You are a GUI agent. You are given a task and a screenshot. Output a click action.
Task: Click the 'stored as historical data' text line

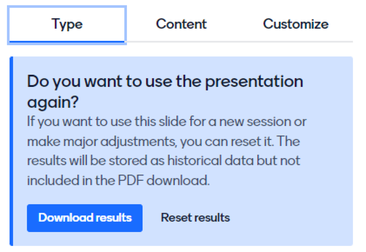(x=164, y=161)
